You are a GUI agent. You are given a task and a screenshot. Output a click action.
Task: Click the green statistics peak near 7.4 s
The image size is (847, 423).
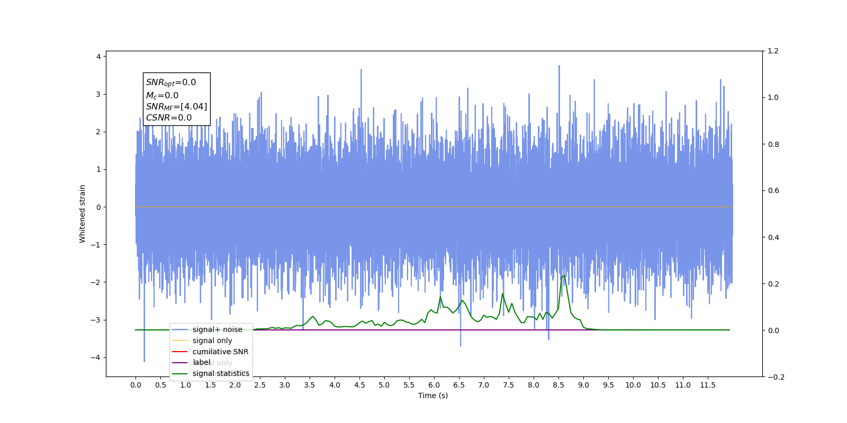pos(502,294)
